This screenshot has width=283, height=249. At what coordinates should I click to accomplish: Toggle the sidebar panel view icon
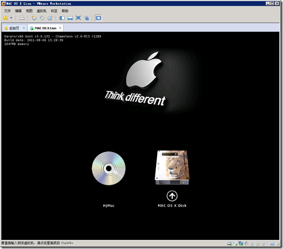coord(62,18)
